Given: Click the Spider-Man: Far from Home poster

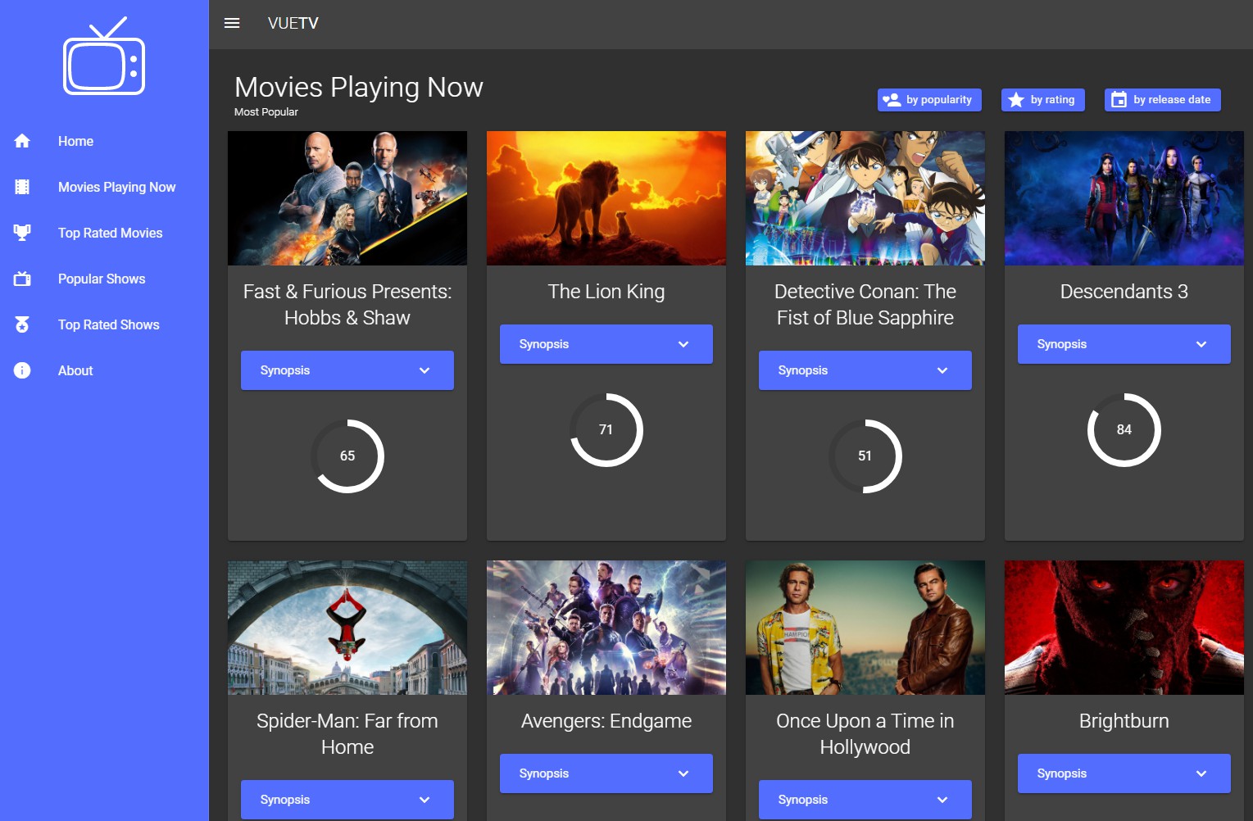Looking at the screenshot, I should [347, 628].
